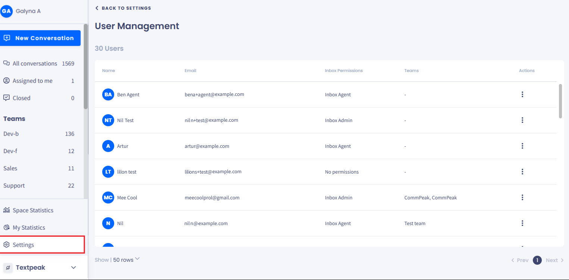
Task: Click the Email column header
Action: tap(190, 71)
